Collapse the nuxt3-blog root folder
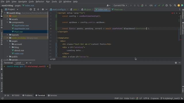Image resolution: width=184 pixels, height=103 pixels. [5, 13]
